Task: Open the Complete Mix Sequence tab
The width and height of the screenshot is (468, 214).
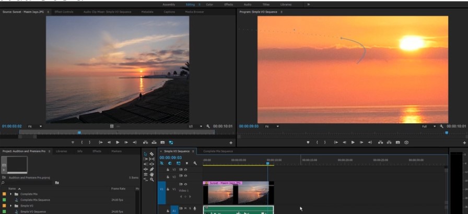Action: click(x=218, y=151)
